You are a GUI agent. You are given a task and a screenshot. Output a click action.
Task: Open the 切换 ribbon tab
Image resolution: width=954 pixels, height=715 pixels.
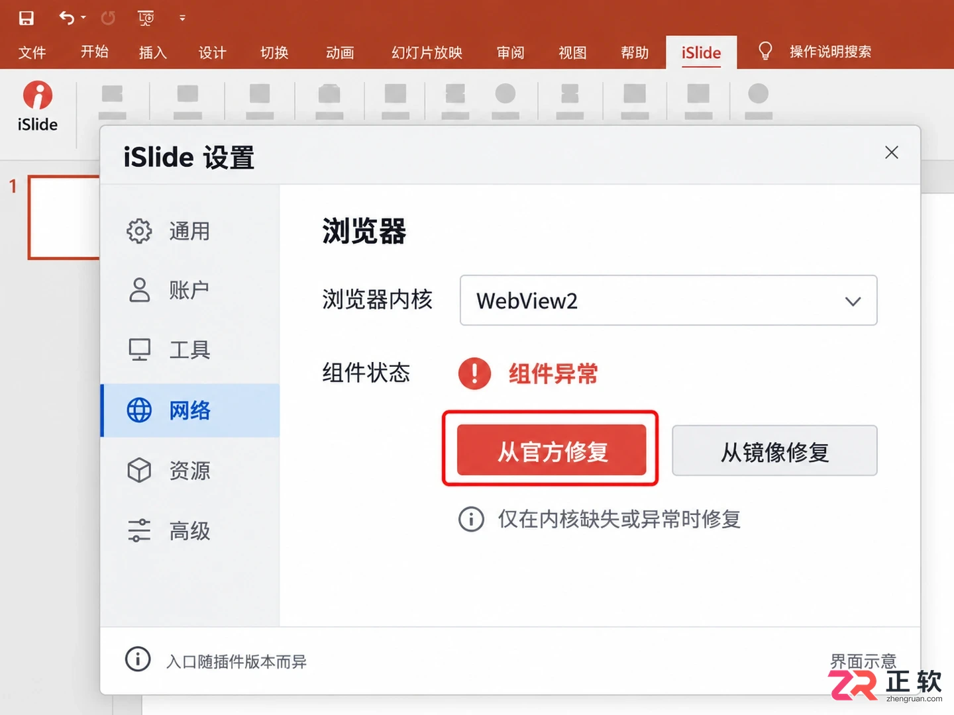274,52
